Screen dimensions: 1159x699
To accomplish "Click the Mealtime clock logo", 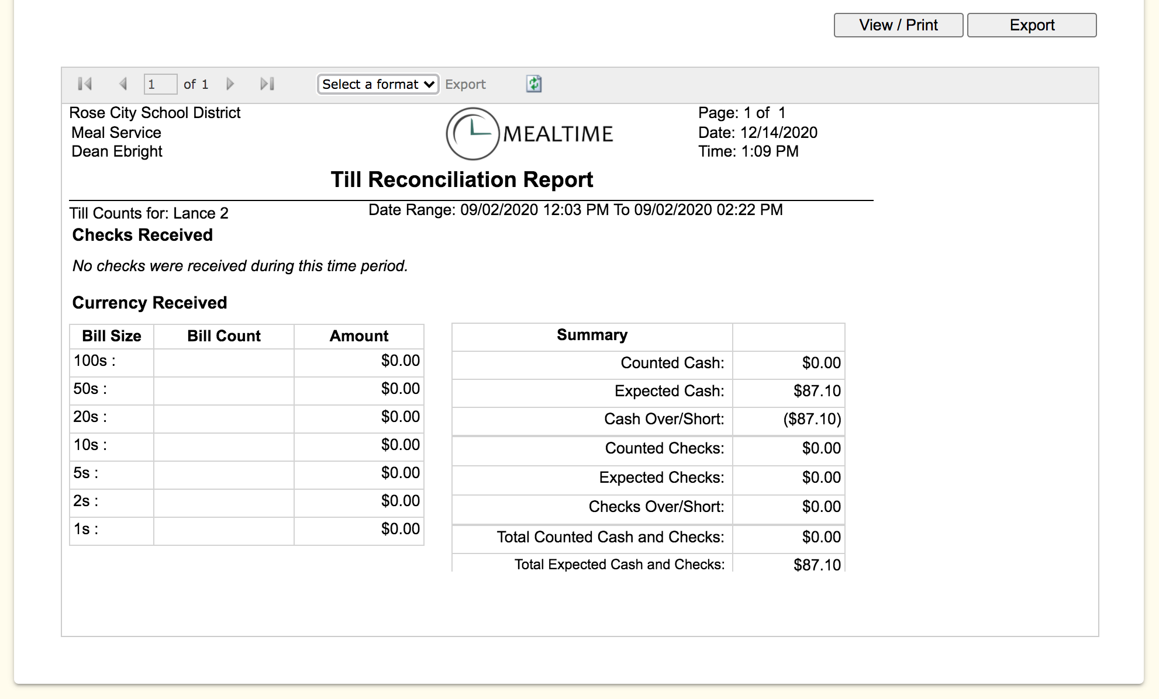I will coord(472,134).
